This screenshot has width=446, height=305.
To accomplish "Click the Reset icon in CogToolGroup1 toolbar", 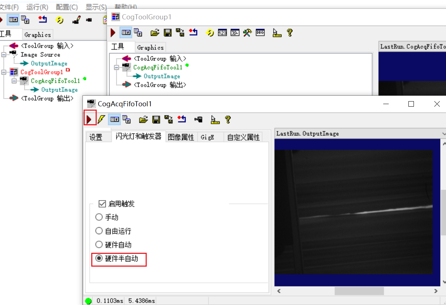I will (193, 33).
